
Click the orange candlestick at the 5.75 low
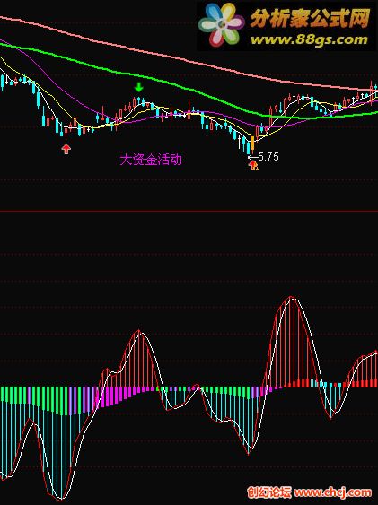click(252, 144)
